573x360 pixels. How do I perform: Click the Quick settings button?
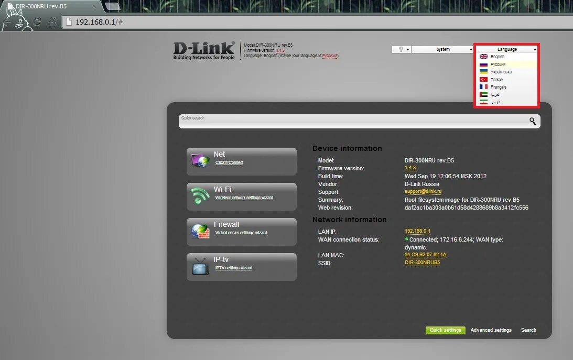click(445, 330)
